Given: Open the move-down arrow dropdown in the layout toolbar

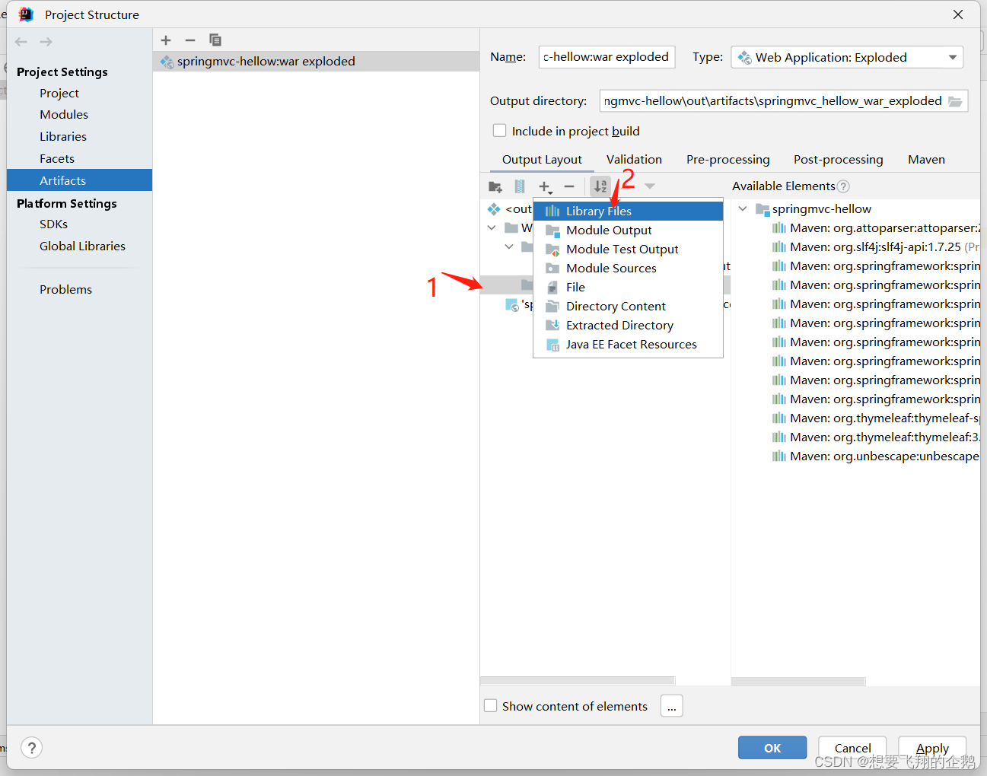Looking at the screenshot, I should coord(650,186).
